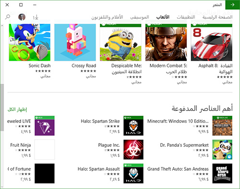
Task: Click the search magnifier icon
Action: pyautogui.click(x=7, y=17)
